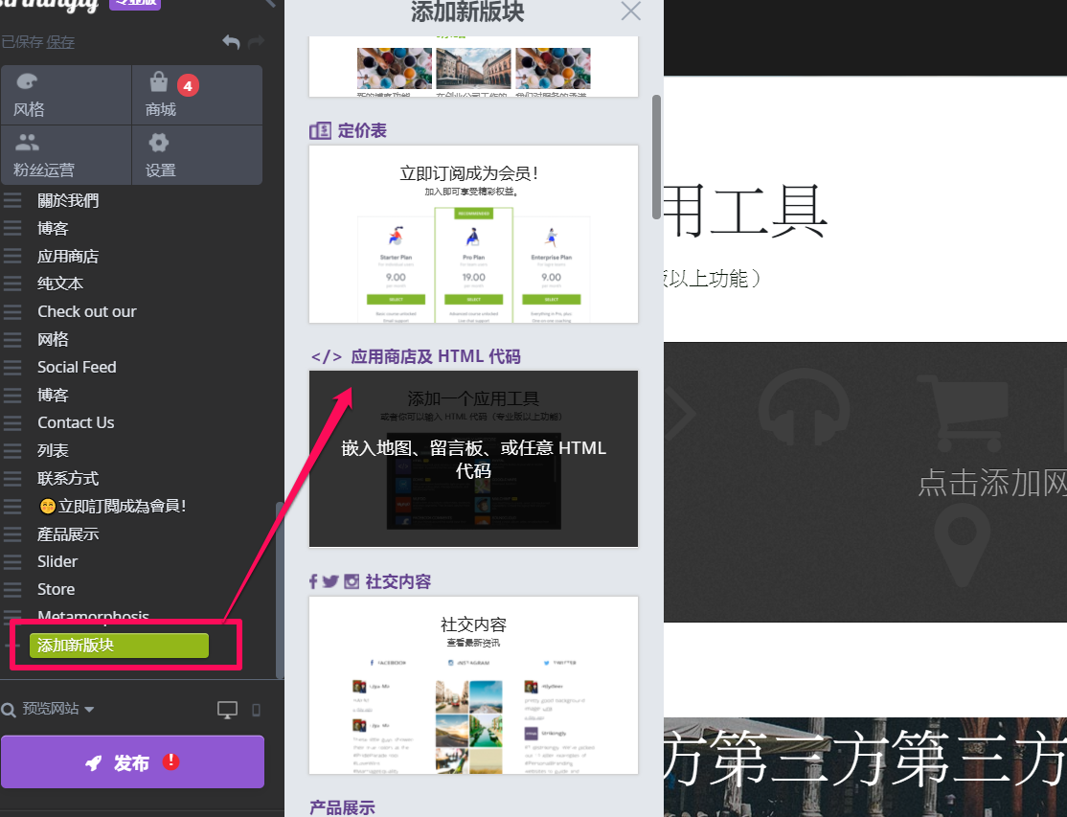1067x817 pixels.
Task: Select the 關於我們 section
Action: click(x=68, y=200)
